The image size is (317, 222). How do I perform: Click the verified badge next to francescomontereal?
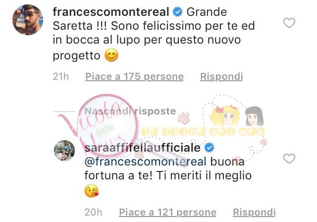pos(177,12)
